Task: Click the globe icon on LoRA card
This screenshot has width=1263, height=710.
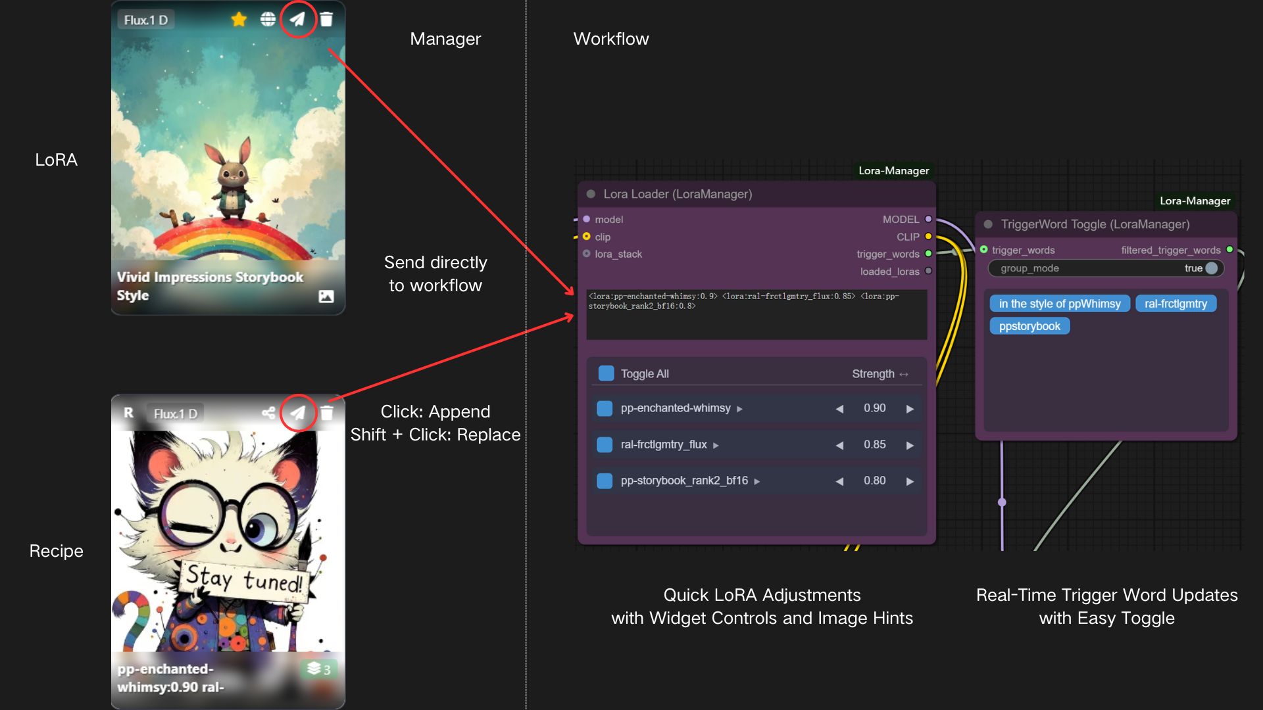Action: pos(268,20)
